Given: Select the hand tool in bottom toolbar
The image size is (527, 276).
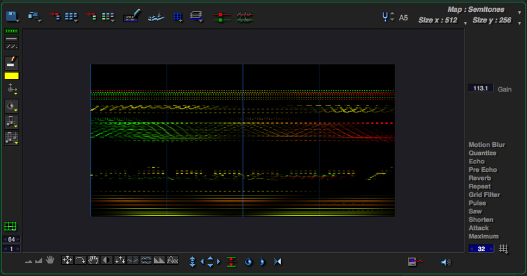Looking at the screenshot, I should [x=49, y=261].
